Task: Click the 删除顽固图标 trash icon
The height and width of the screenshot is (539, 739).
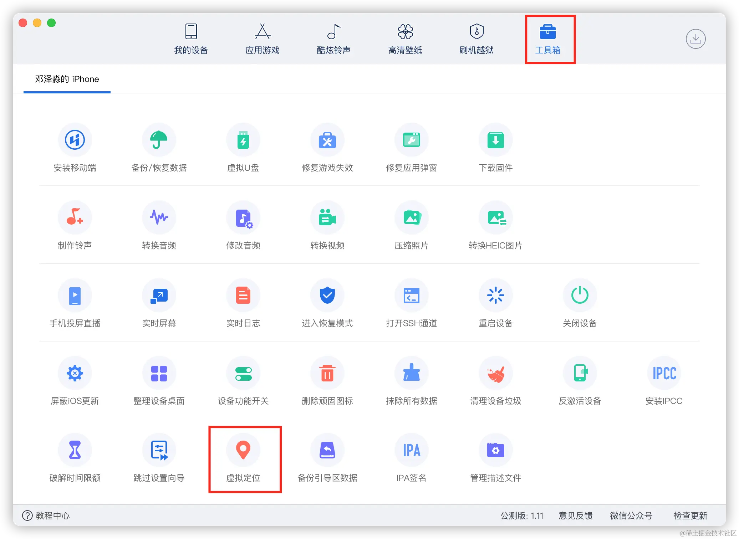Action: click(x=327, y=373)
